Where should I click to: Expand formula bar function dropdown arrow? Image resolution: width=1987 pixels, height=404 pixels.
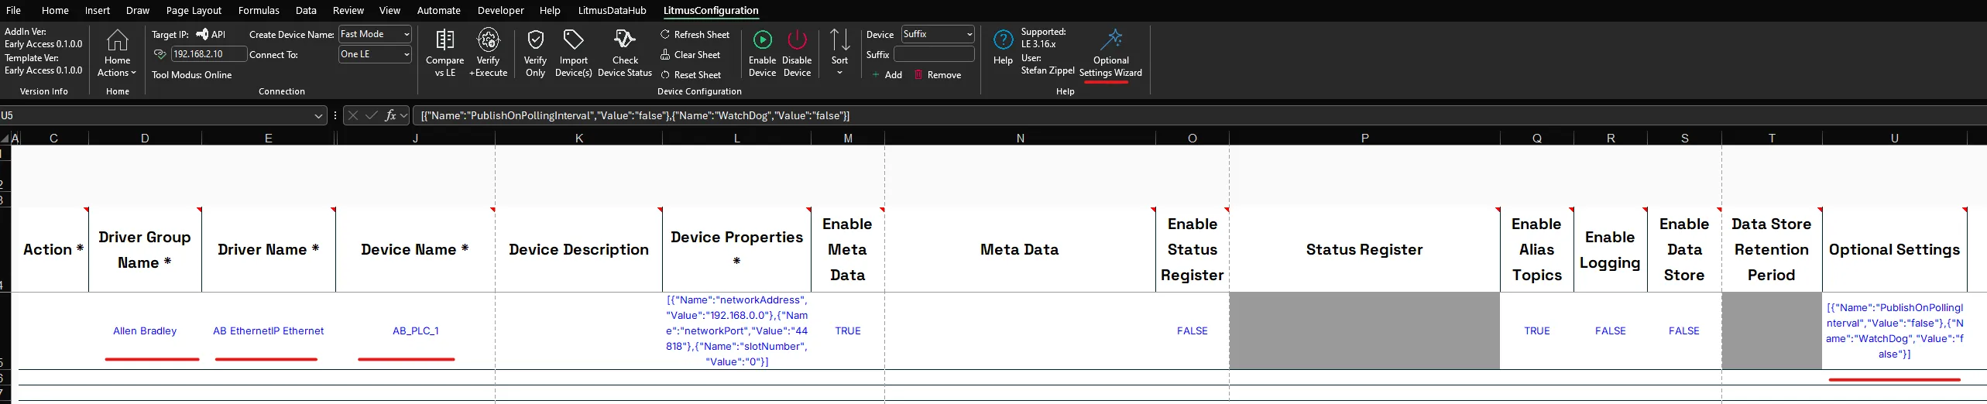pos(403,116)
